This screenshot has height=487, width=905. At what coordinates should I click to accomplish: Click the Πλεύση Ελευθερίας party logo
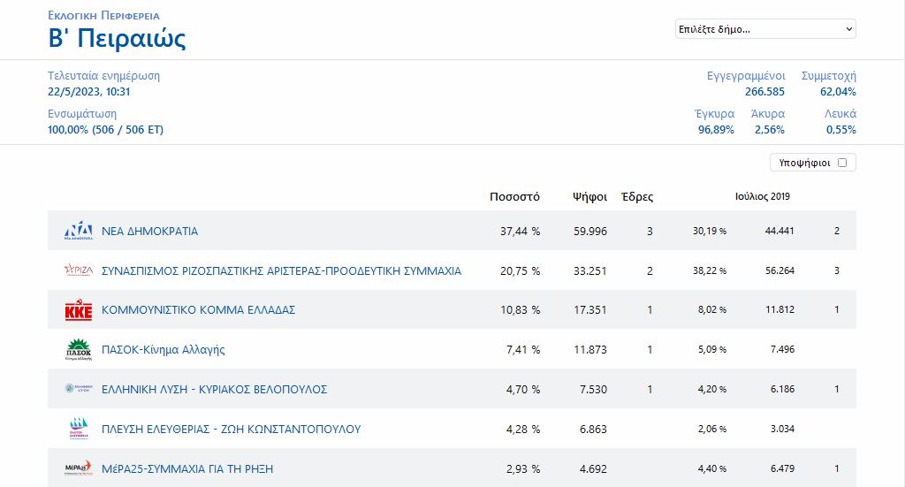pyautogui.click(x=79, y=429)
